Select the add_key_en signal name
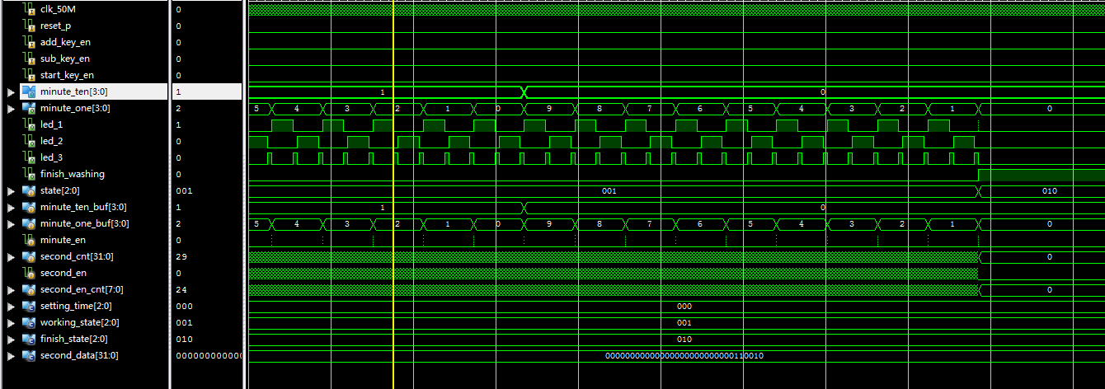The height and width of the screenshot is (389, 1105). [65, 42]
